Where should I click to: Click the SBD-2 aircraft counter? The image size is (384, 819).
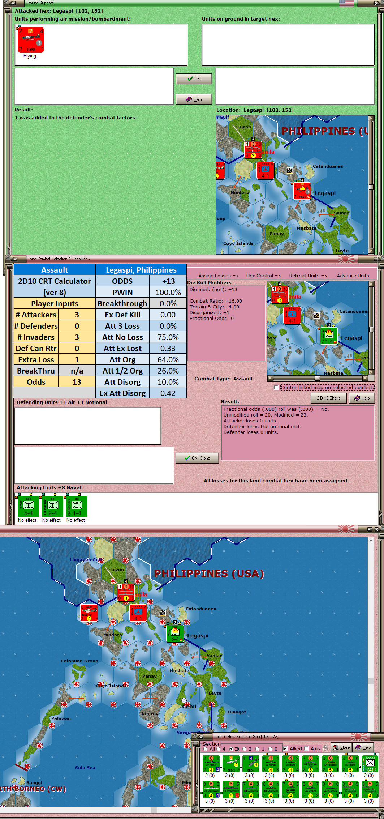(x=231, y=764)
